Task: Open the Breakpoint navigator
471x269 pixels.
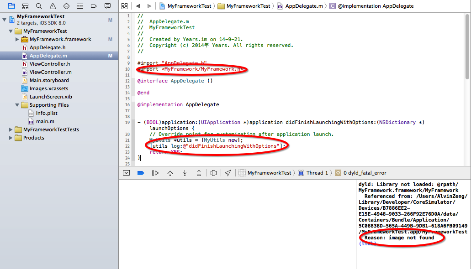Action: click(x=94, y=6)
